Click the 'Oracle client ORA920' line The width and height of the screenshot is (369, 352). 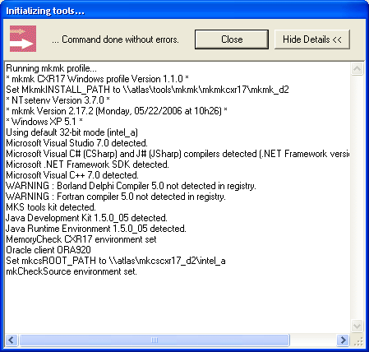(48, 250)
